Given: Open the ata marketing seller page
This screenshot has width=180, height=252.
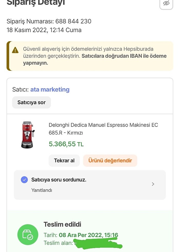Looking at the screenshot, I should pyautogui.click(x=50, y=89).
